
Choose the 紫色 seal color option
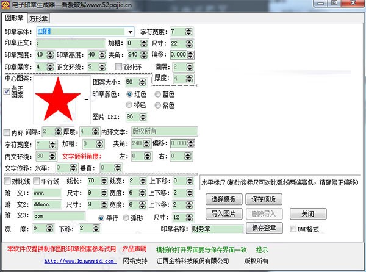coord(157,105)
